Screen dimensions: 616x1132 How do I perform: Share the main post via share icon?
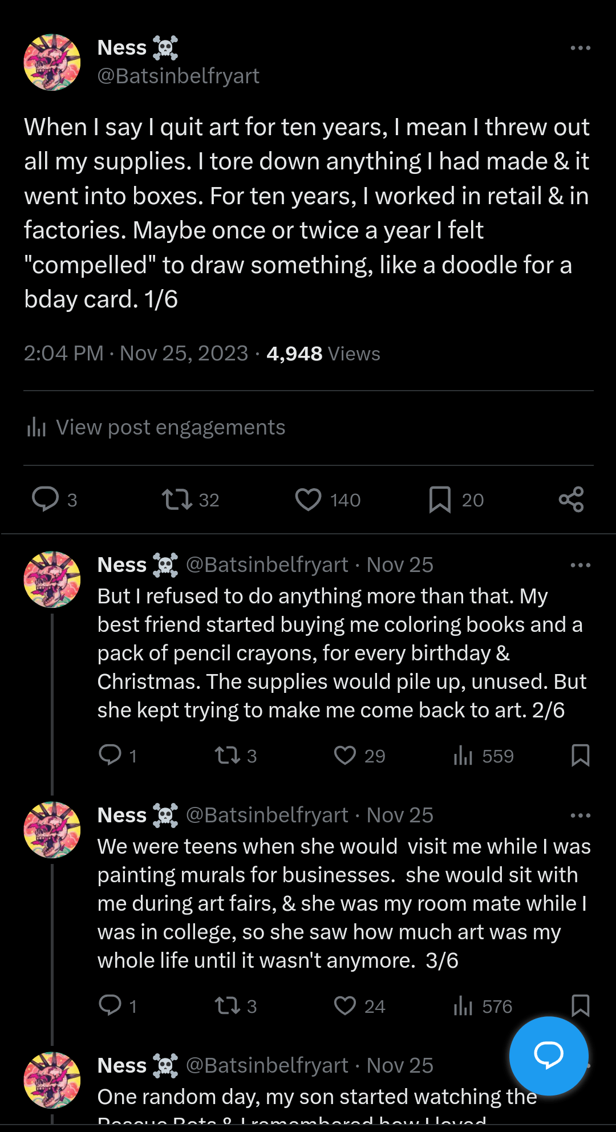coord(571,500)
